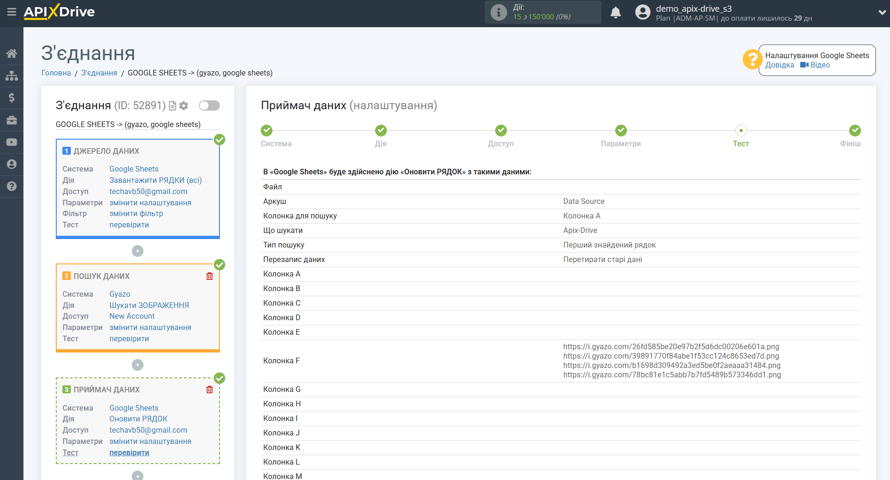The width and height of the screenshot is (890, 480).
Task: Delete the ПРИЙМАЧ ДАНИХ block with the trash icon
Action: pos(210,390)
